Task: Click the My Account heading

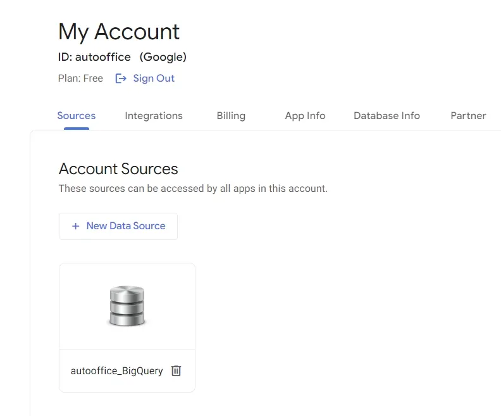Action: pyautogui.click(x=119, y=32)
